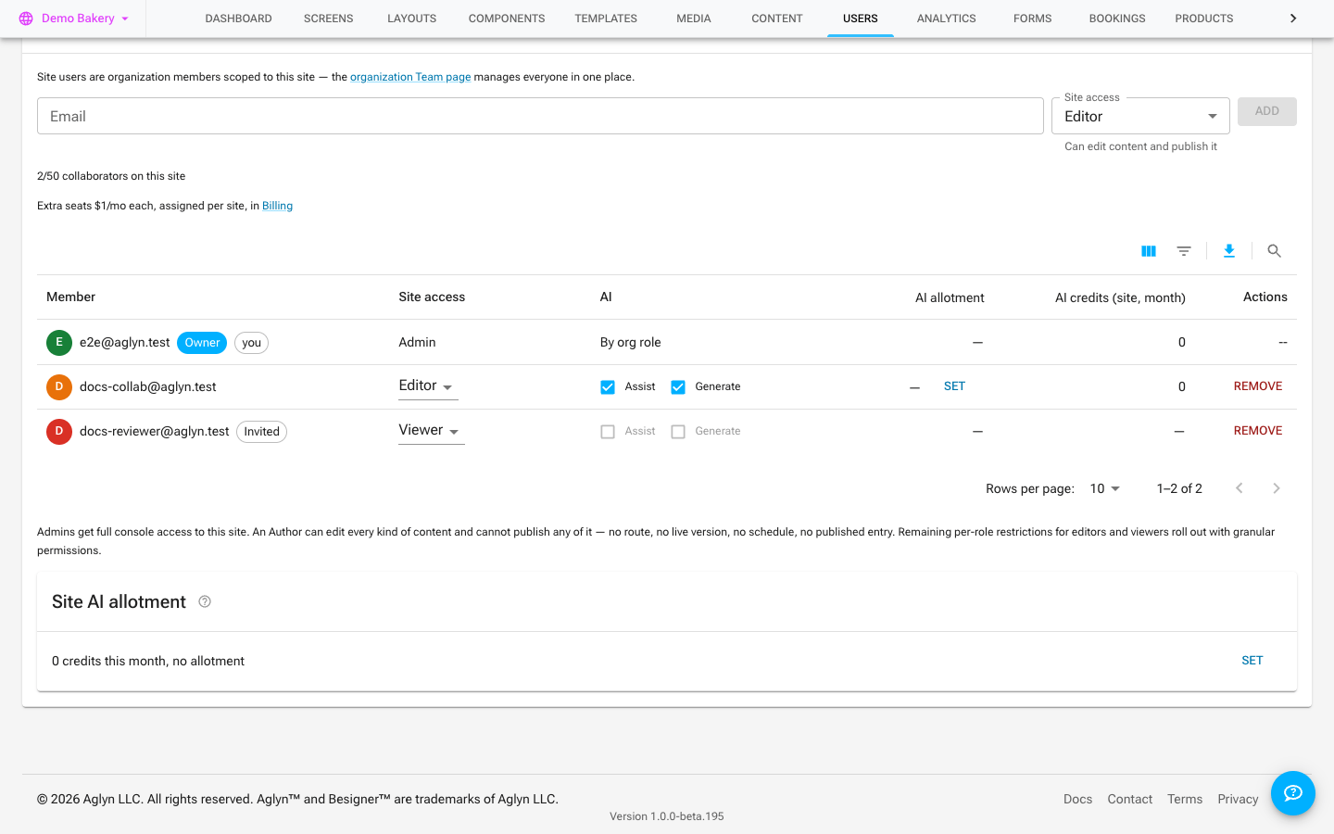The image size is (1334, 834).
Task: Click the Email input field
Action: pos(540,116)
